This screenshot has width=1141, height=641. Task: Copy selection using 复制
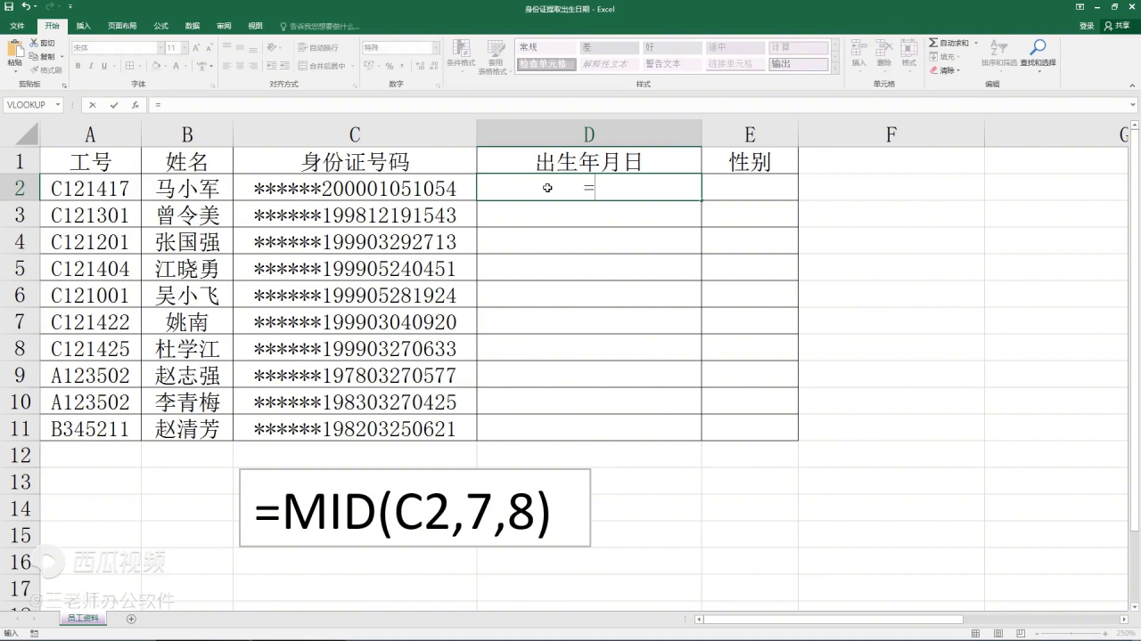pos(42,56)
